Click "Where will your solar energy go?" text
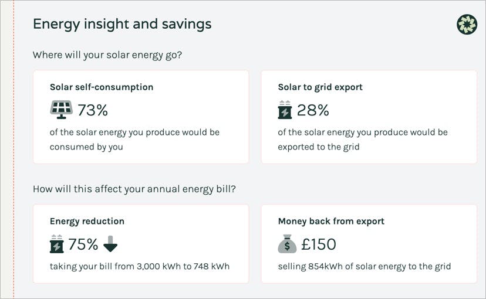 (x=107, y=55)
